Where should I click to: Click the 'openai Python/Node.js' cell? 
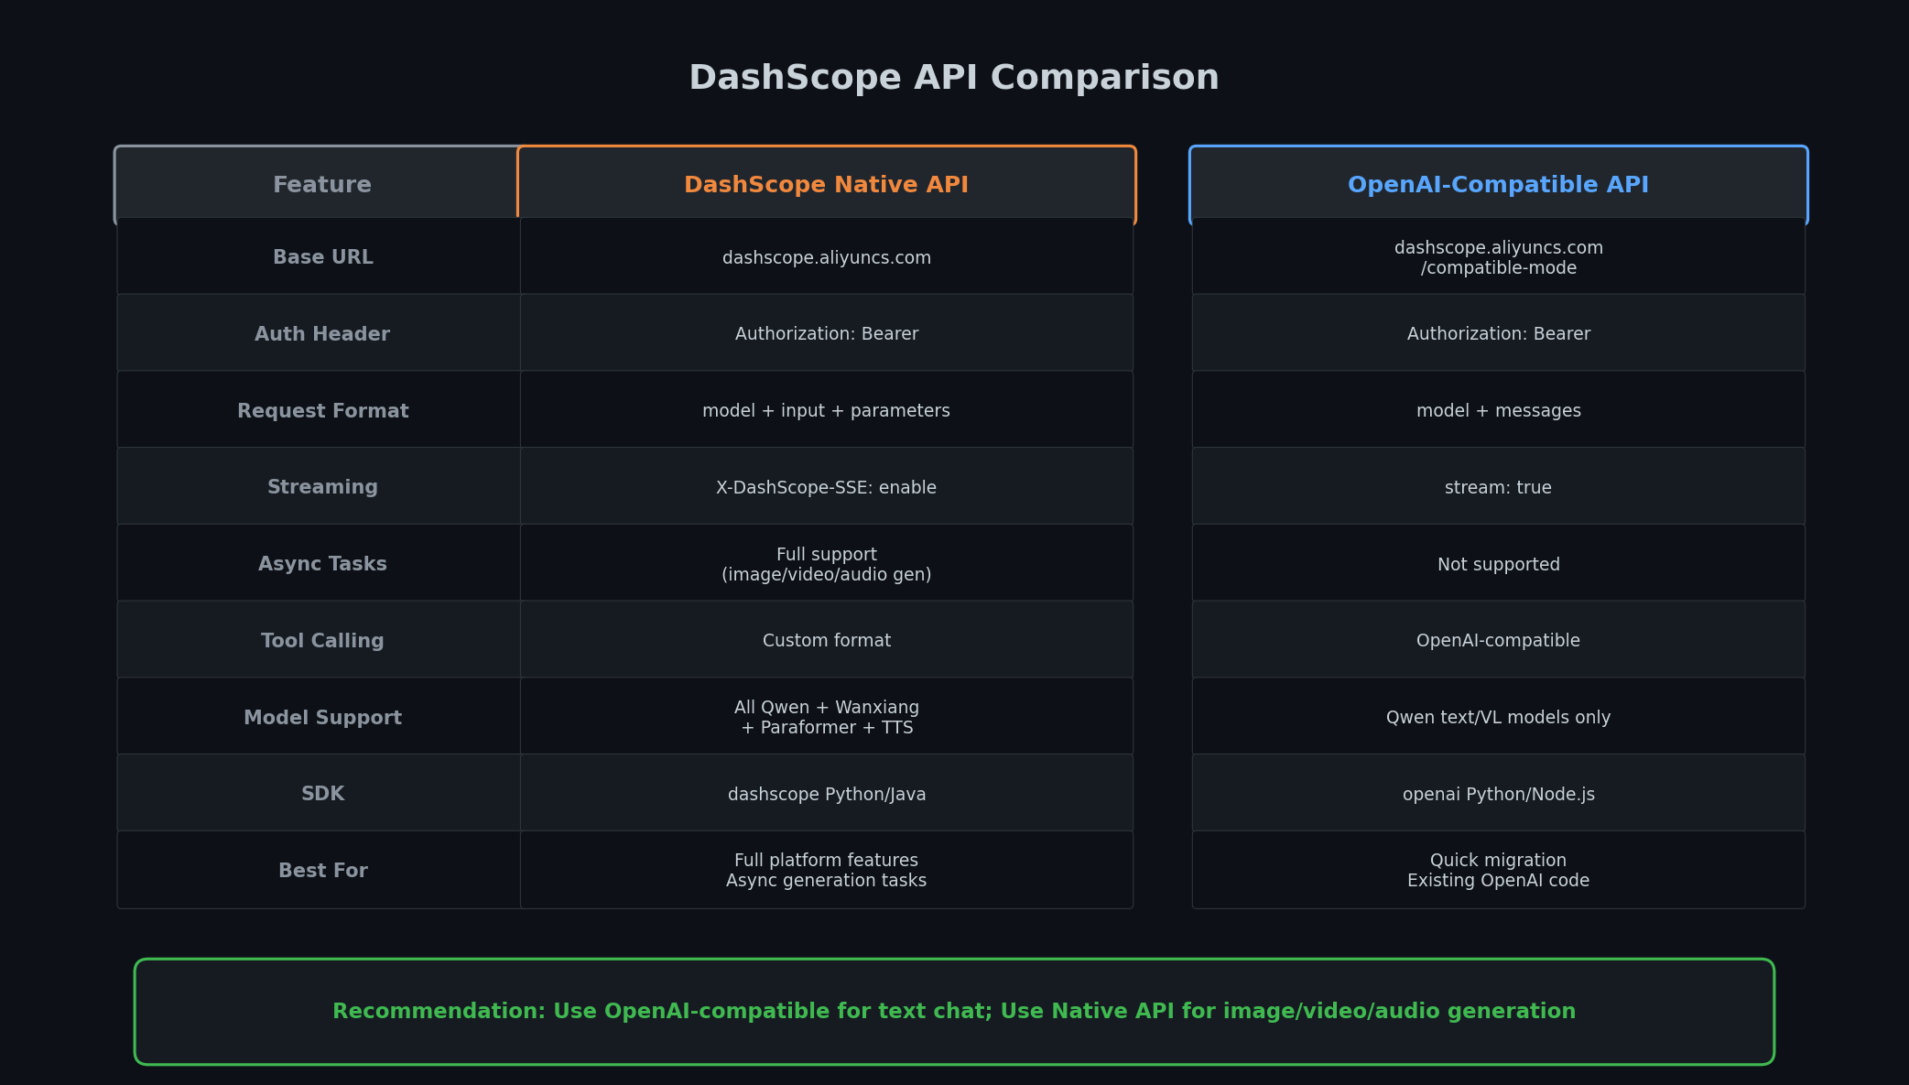pyautogui.click(x=1498, y=795)
